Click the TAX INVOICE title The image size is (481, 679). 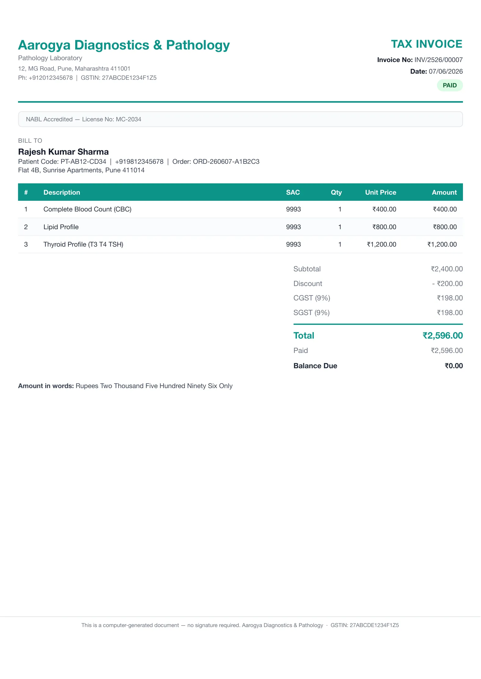tap(427, 44)
